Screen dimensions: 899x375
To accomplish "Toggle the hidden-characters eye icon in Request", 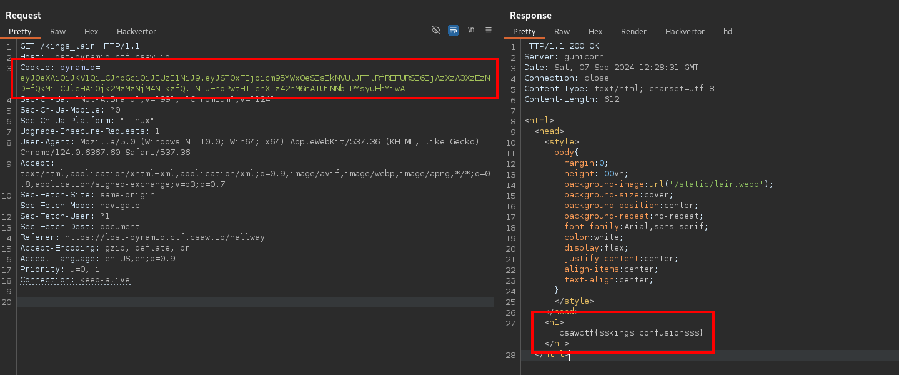I will coord(436,30).
